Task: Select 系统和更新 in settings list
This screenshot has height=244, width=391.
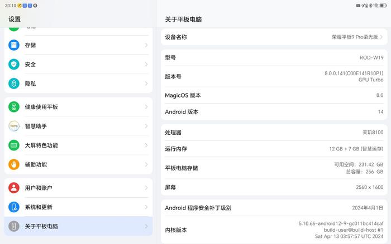Action: (x=78, y=207)
